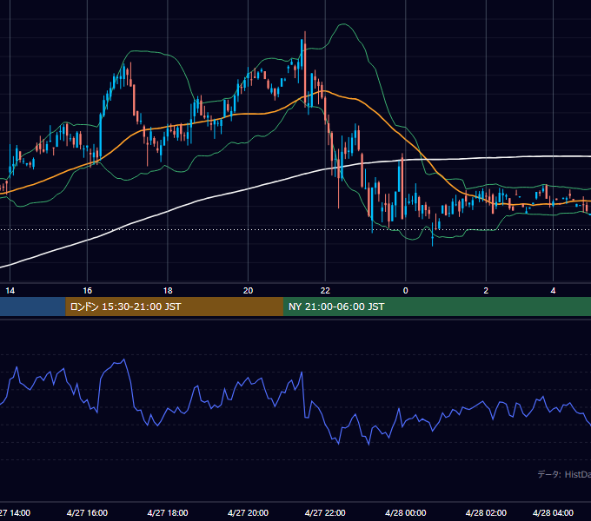Image resolution: width=591 pixels, height=521 pixels.
Task: Click the 4/27 20:00 time label
Action: click(x=248, y=512)
